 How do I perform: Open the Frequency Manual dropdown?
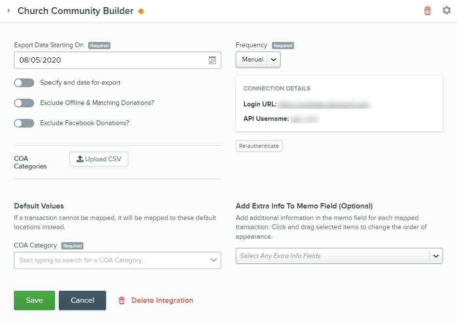tap(258, 59)
